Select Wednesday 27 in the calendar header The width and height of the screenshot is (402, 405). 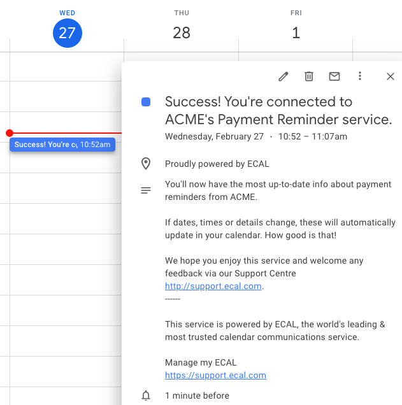(67, 33)
